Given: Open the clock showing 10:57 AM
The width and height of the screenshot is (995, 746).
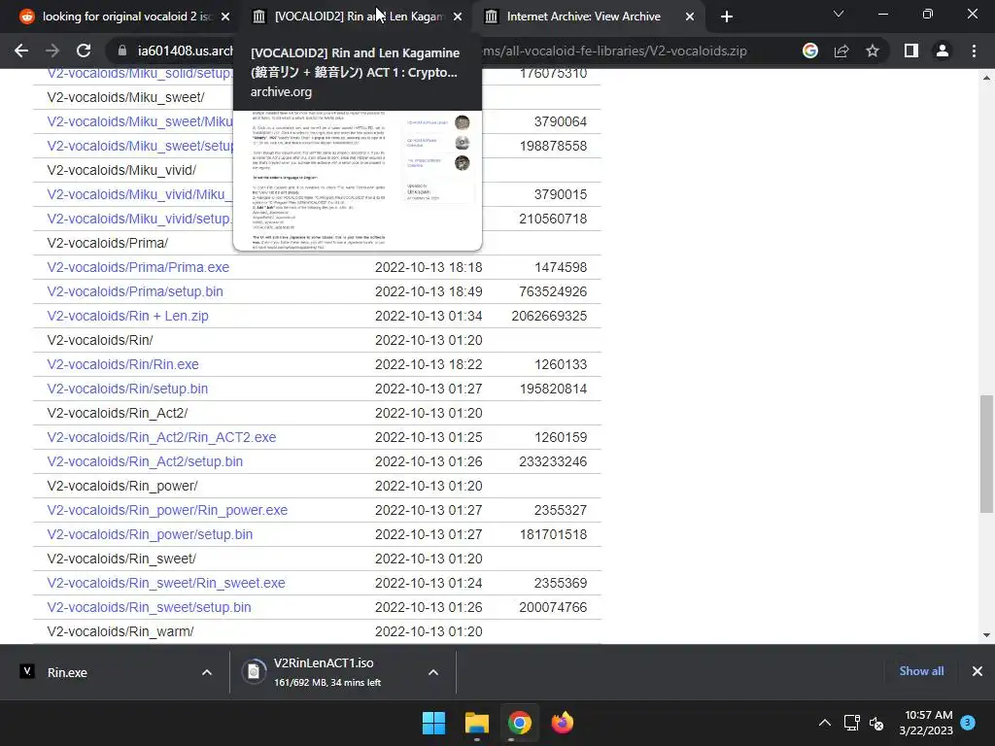Looking at the screenshot, I should (926, 723).
